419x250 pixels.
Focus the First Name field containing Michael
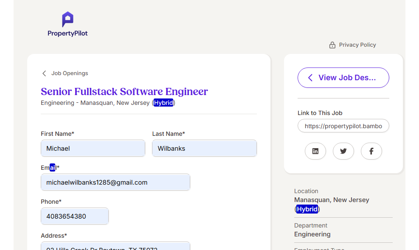point(93,148)
